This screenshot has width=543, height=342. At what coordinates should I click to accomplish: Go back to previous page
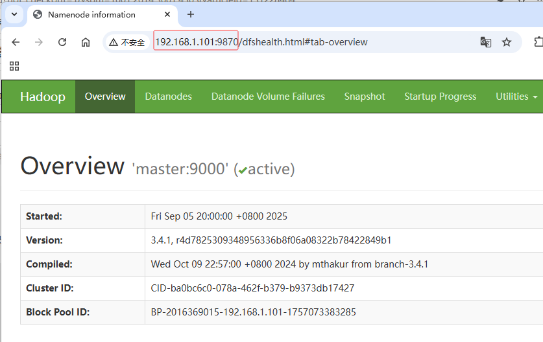(x=16, y=42)
